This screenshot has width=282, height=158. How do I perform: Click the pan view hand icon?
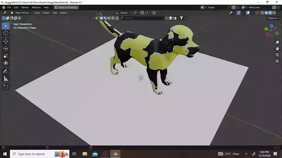pyautogui.click(x=277, y=49)
